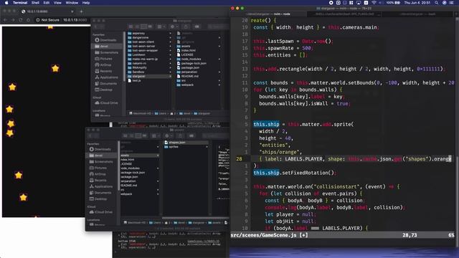Click upper Finder tags button
The width and height of the screenshot is (459, 258).
click(197, 27)
